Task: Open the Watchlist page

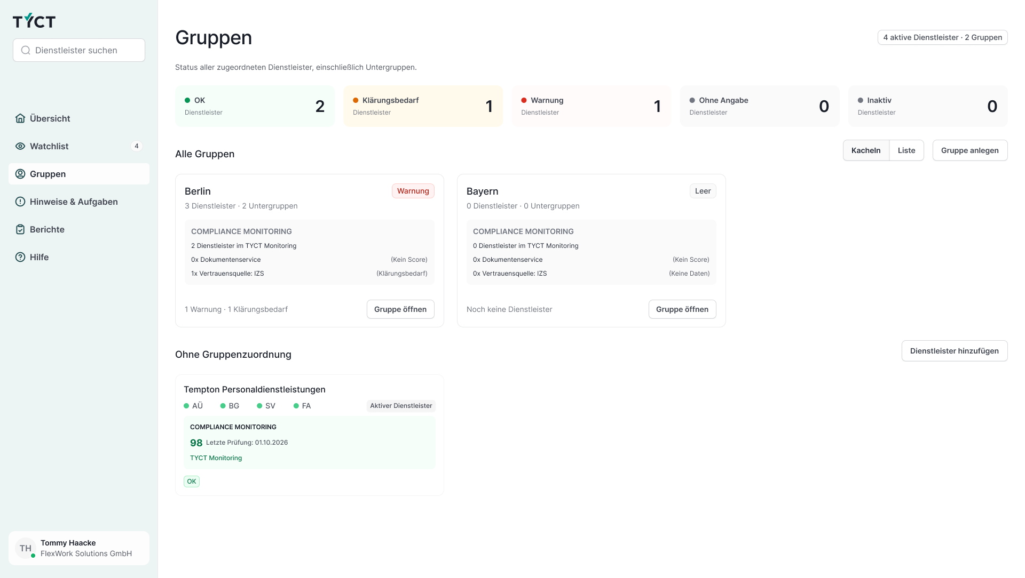Action: tap(79, 146)
